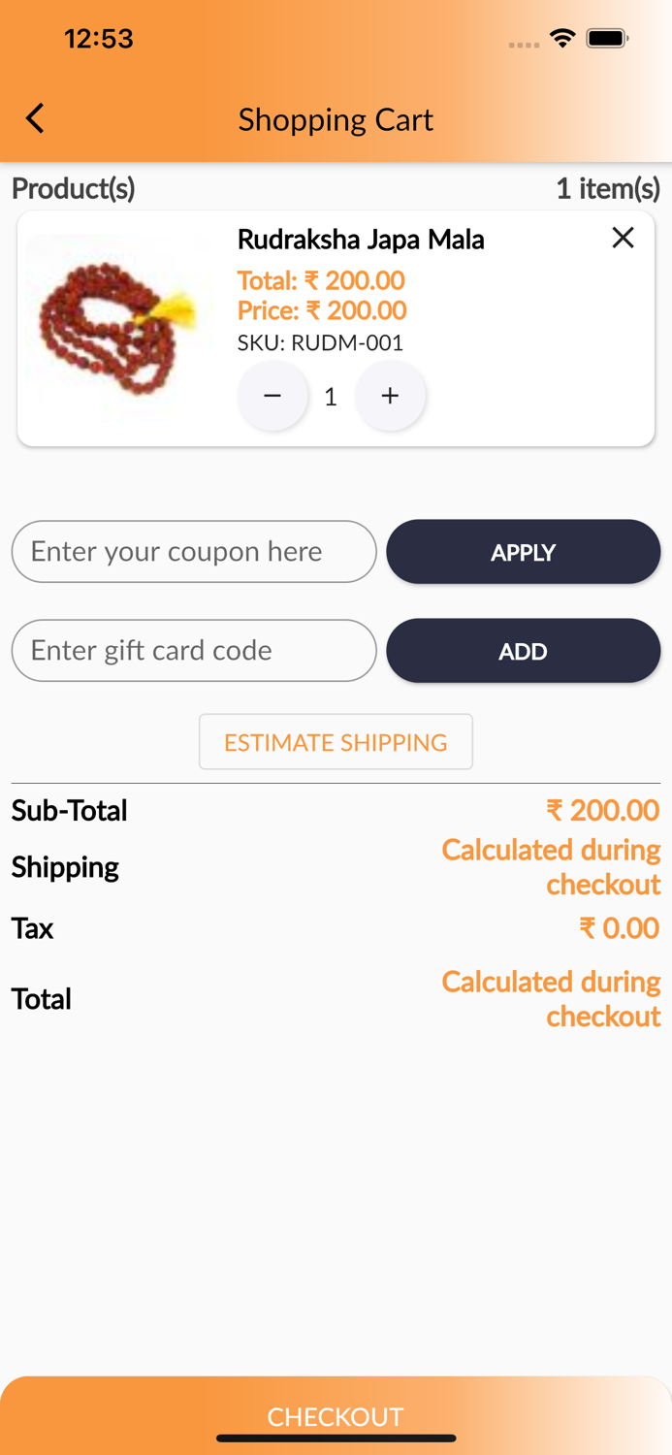Tap the quantity value between steppers
Screen dimensions: 672x1455
click(x=331, y=397)
